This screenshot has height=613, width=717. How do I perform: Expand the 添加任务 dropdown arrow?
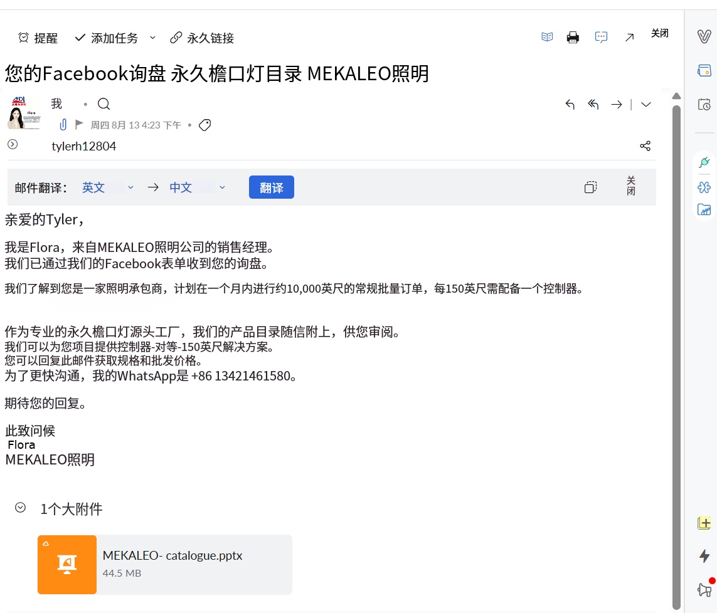click(x=152, y=38)
